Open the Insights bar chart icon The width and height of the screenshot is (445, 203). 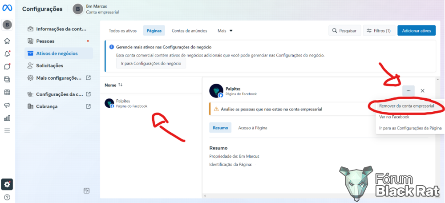pos(7,118)
